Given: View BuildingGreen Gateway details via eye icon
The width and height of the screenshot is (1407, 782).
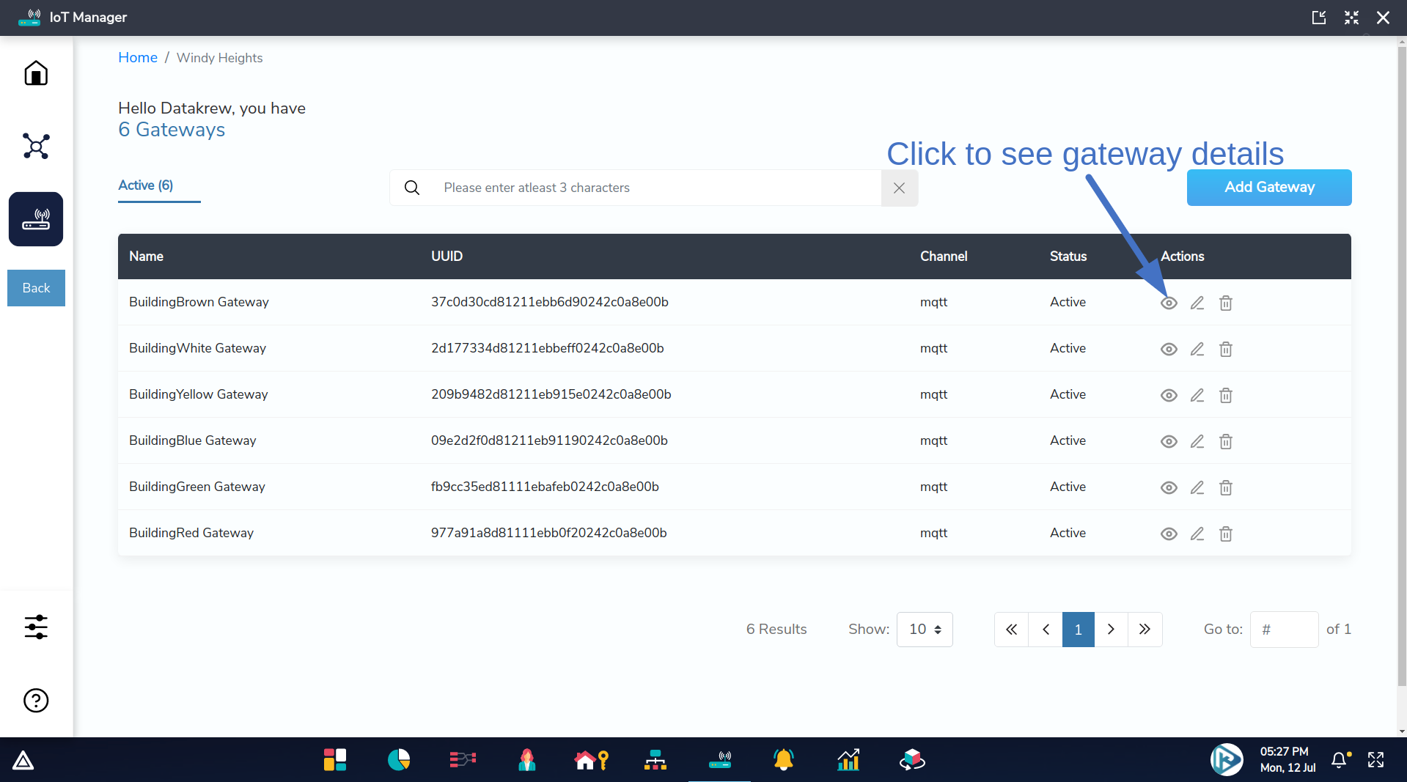Looking at the screenshot, I should pyautogui.click(x=1169, y=487).
